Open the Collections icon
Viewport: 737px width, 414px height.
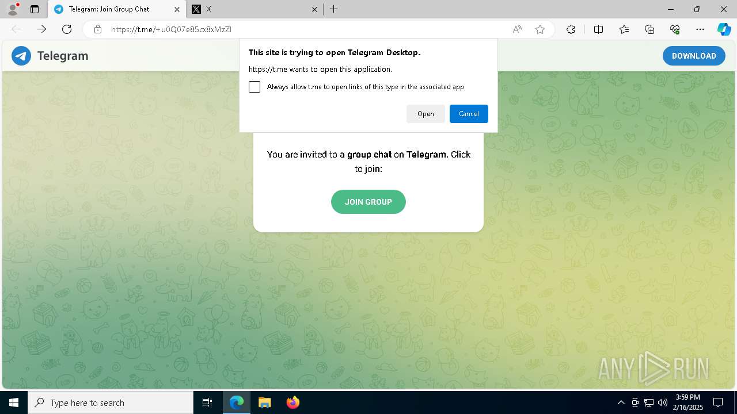(x=649, y=29)
